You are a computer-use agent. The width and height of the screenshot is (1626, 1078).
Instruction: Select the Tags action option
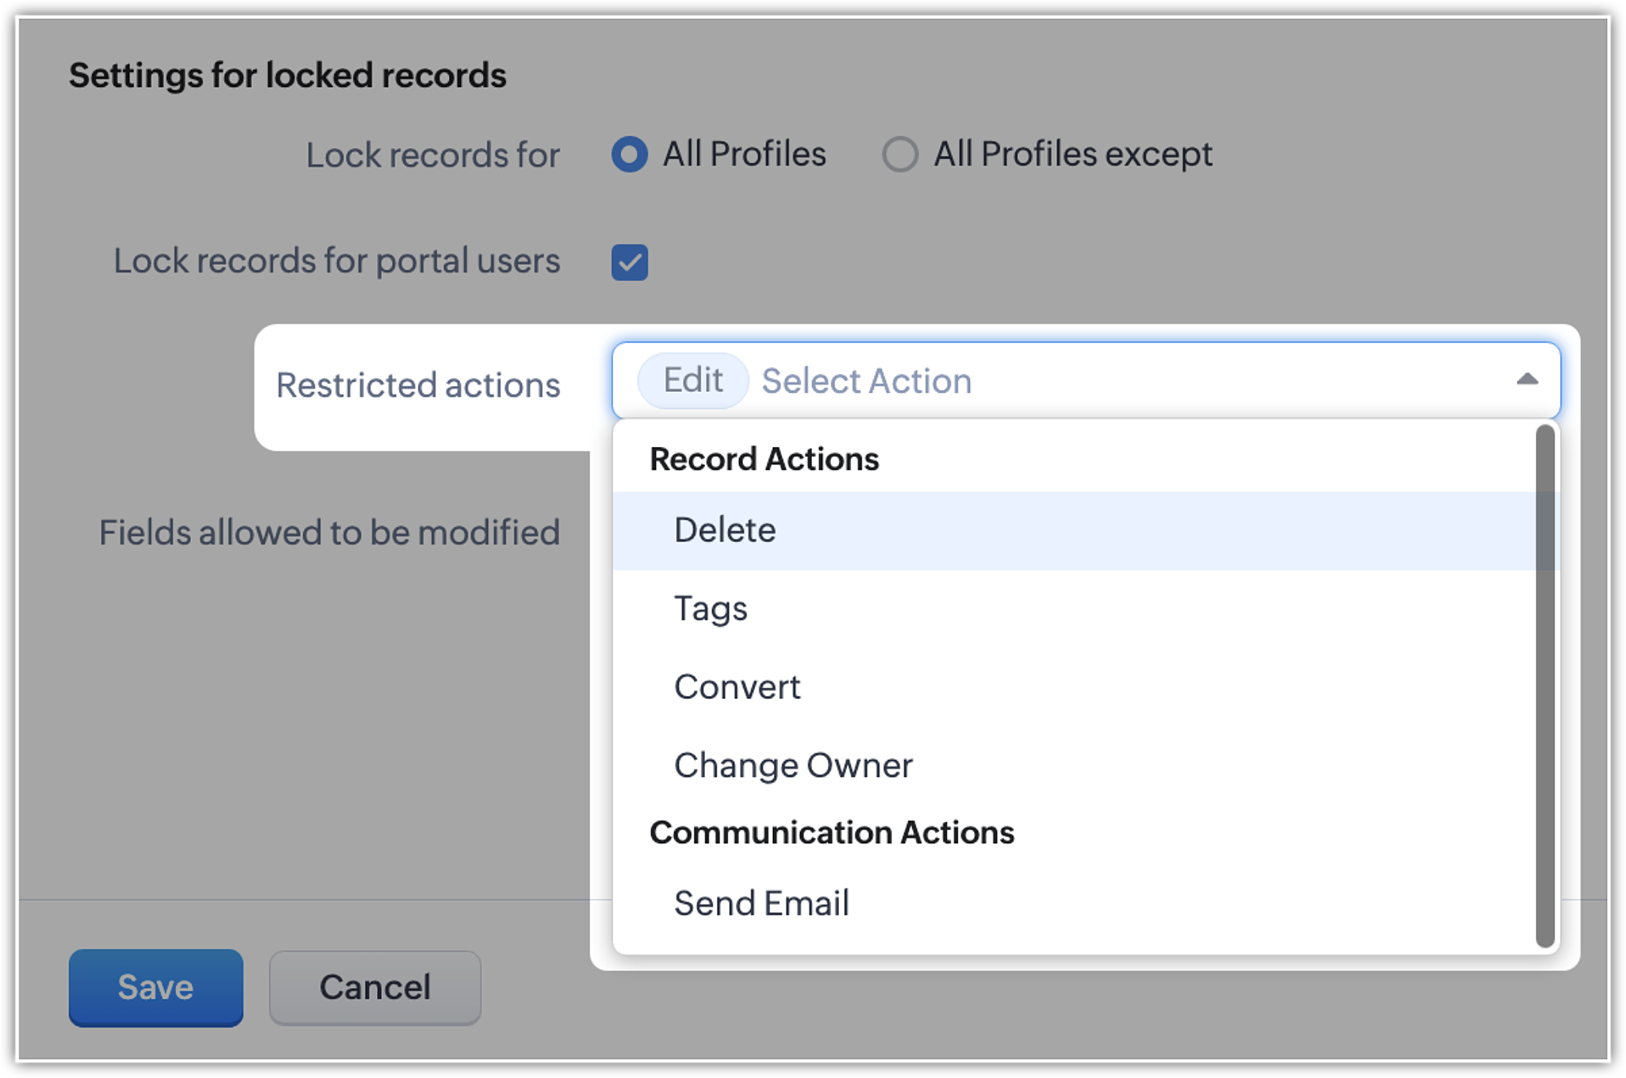[711, 609]
